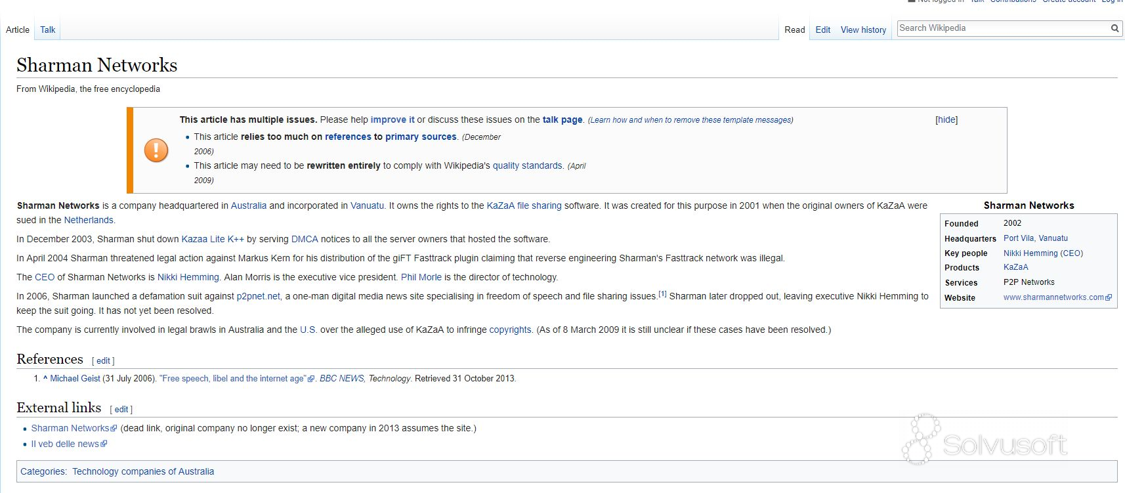Screen dimensions: 1125x493
Task: Follow the copyrights link
Action: pos(511,330)
